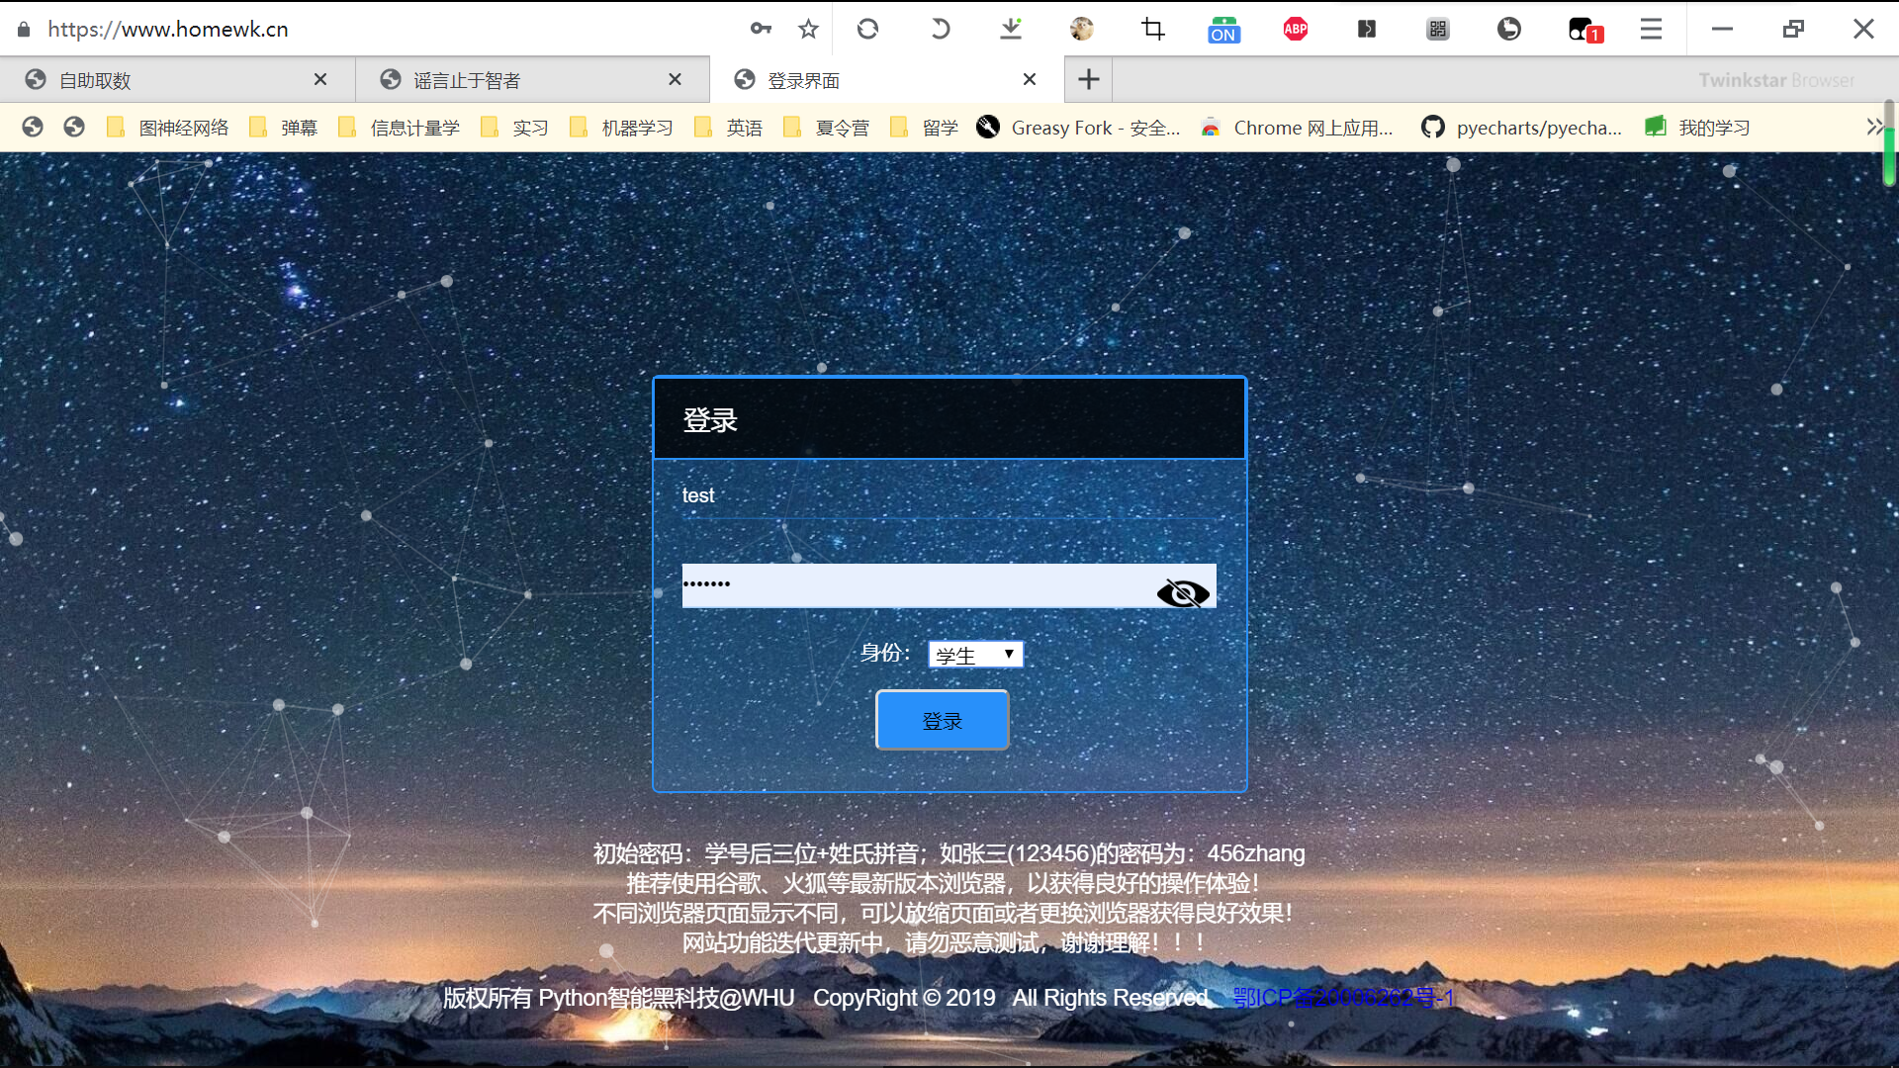Open the 信息计量学 bookmark folder
The image size is (1899, 1068).
(x=399, y=128)
